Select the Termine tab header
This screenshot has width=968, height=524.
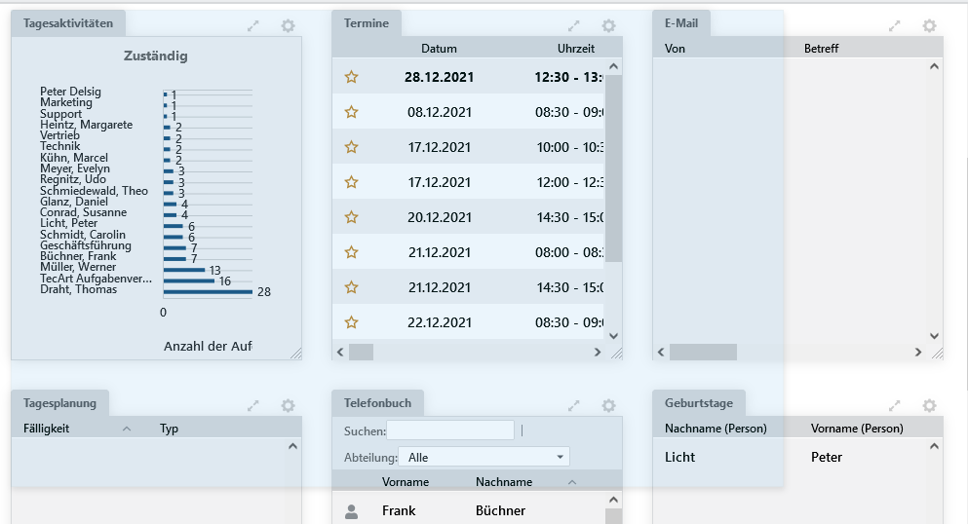pyautogui.click(x=366, y=23)
